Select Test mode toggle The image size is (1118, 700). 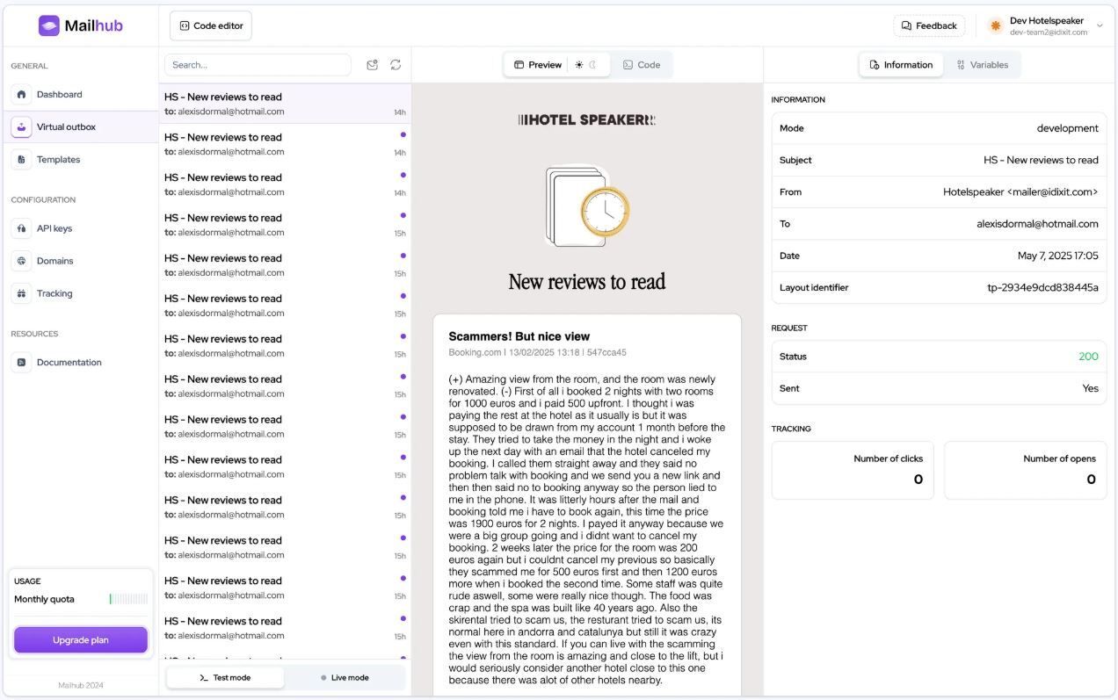[x=225, y=677]
